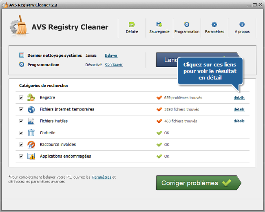
Task: Click the Registre category icon
Action: (31, 98)
